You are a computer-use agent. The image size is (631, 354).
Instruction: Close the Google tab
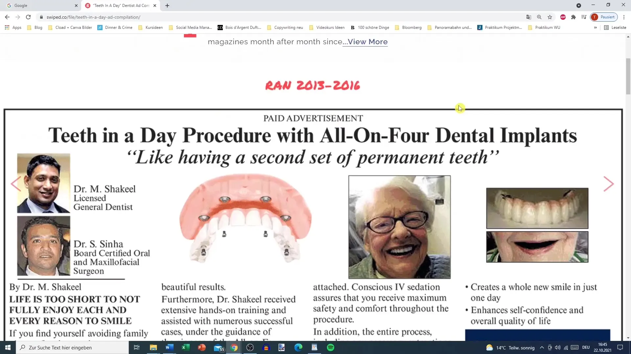[x=76, y=6]
